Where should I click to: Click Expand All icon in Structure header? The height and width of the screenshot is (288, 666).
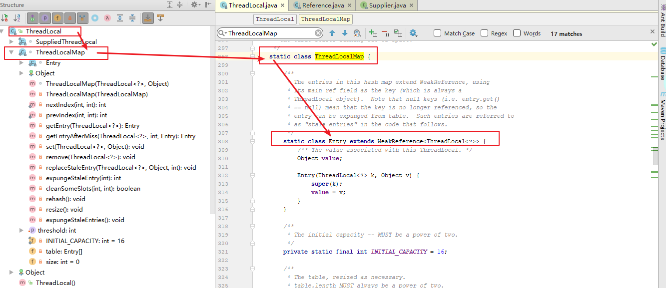(x=169, y=4)
